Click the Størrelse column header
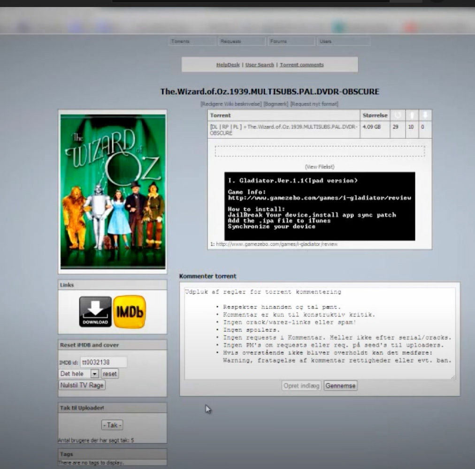Screen dimensions: 475x469 tap(375, 115)
